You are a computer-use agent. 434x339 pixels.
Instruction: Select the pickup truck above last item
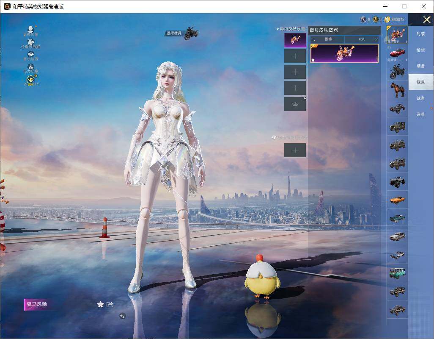click(x=397, y=291)
